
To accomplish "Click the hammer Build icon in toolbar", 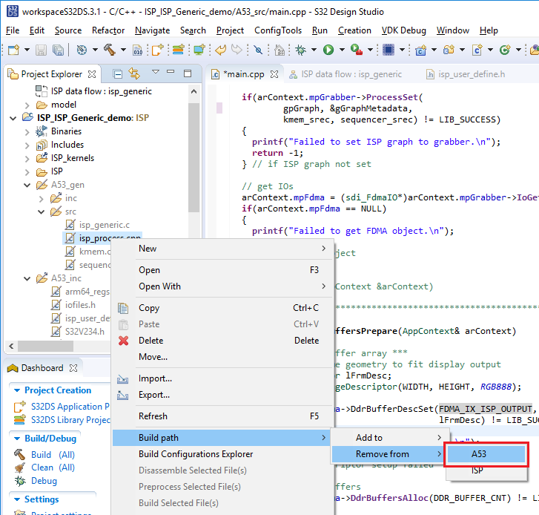I will point(109,50).
